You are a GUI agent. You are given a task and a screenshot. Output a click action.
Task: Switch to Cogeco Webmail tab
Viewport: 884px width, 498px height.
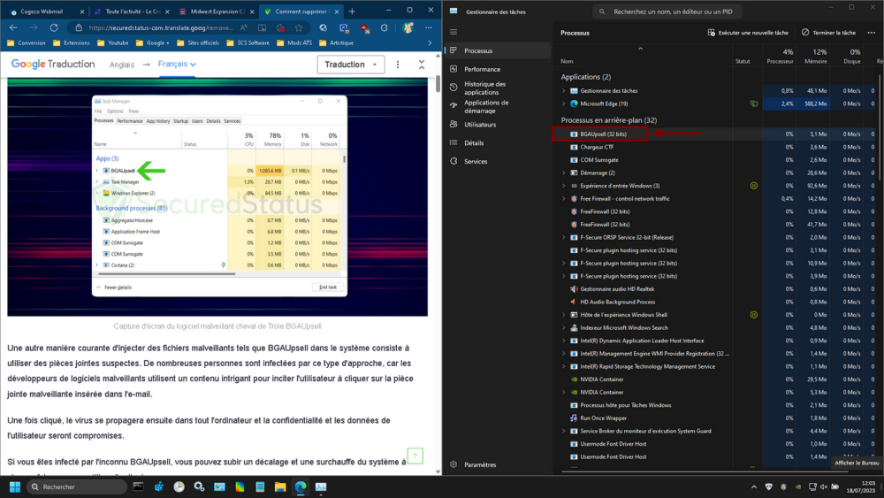coord(46,11)
